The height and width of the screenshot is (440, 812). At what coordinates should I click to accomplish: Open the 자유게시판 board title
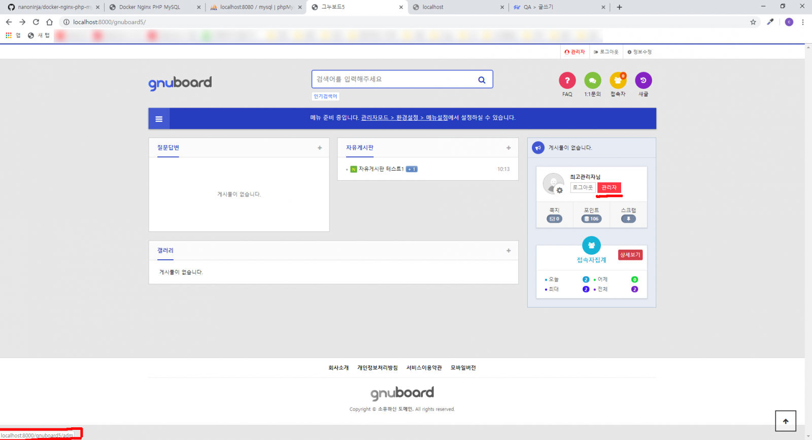point(360,148)
